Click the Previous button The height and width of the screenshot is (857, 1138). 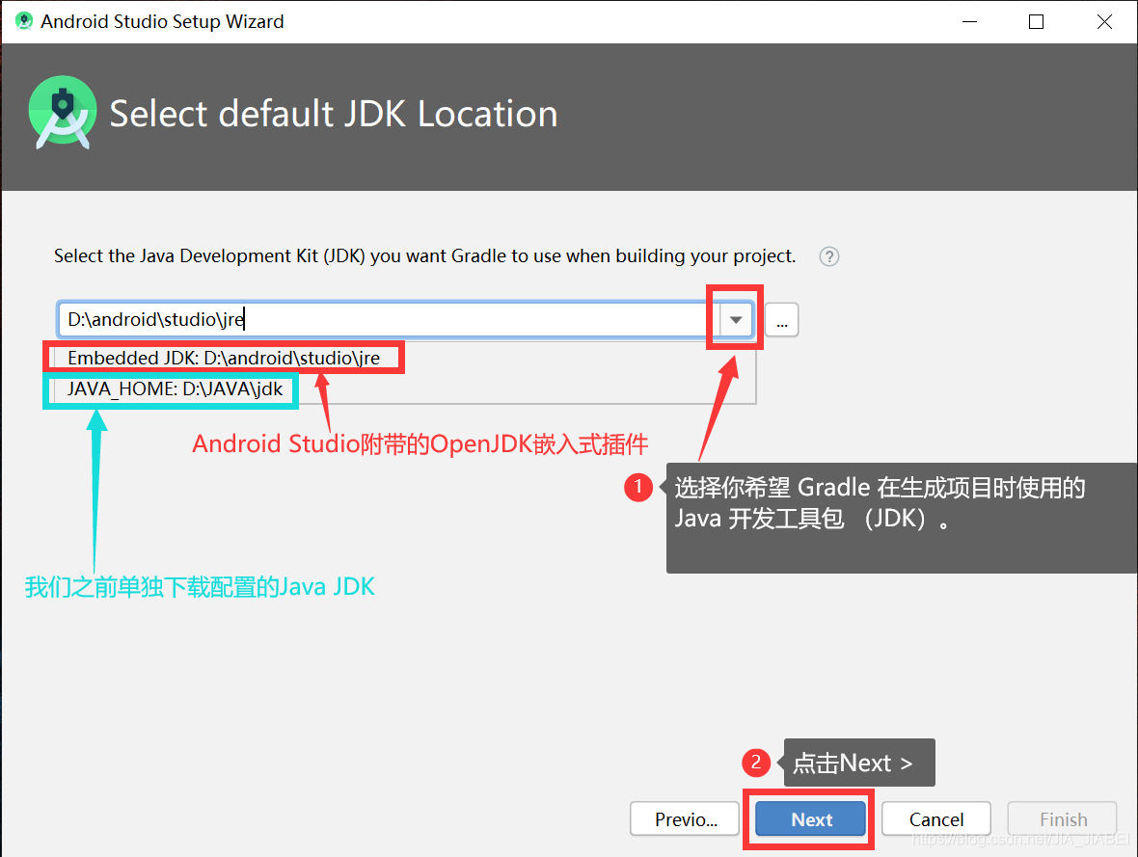pyautogui.click(x=685, y=819)
